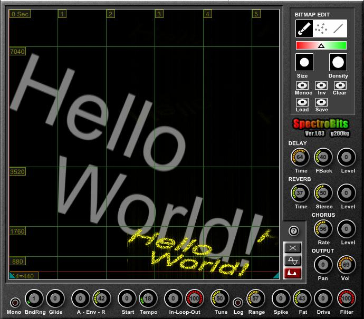The image size is (364, 319).
Task: Click the brush Density preview box
Action: 338,63
